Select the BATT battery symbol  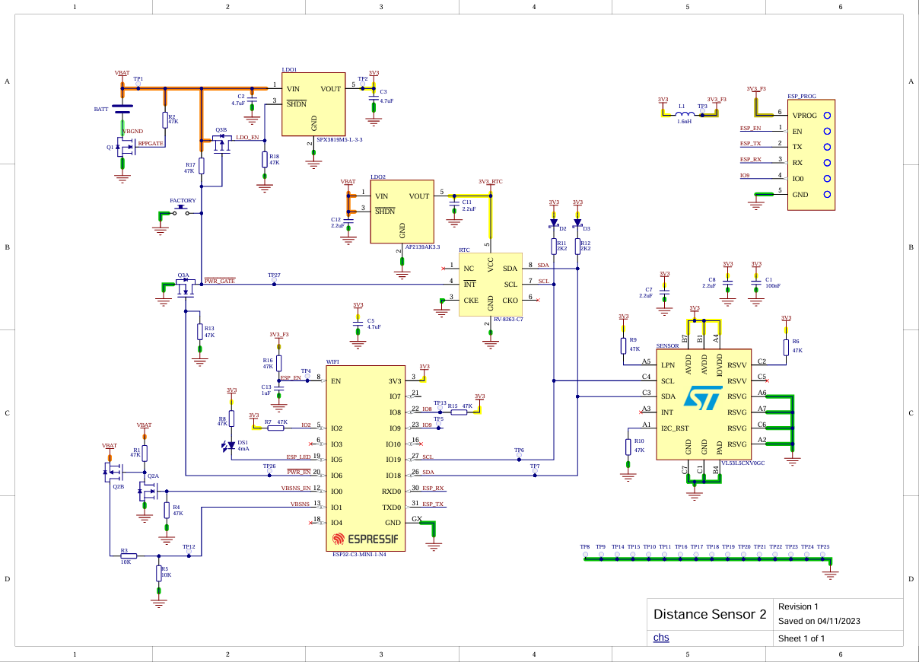coord(122,111)
